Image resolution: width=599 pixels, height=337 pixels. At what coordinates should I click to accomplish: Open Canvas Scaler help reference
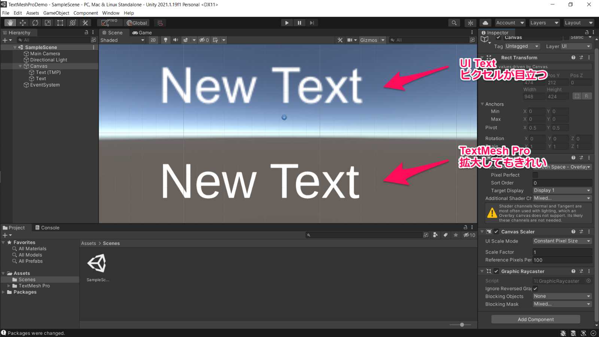pyautogui.click(x=573, y=232)
